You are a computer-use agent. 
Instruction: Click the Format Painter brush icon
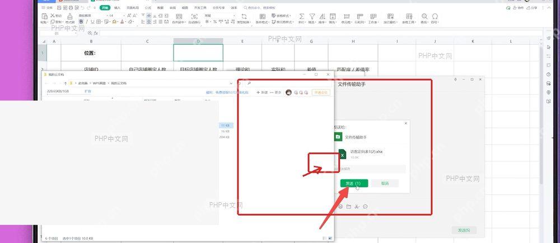(69, 16)
